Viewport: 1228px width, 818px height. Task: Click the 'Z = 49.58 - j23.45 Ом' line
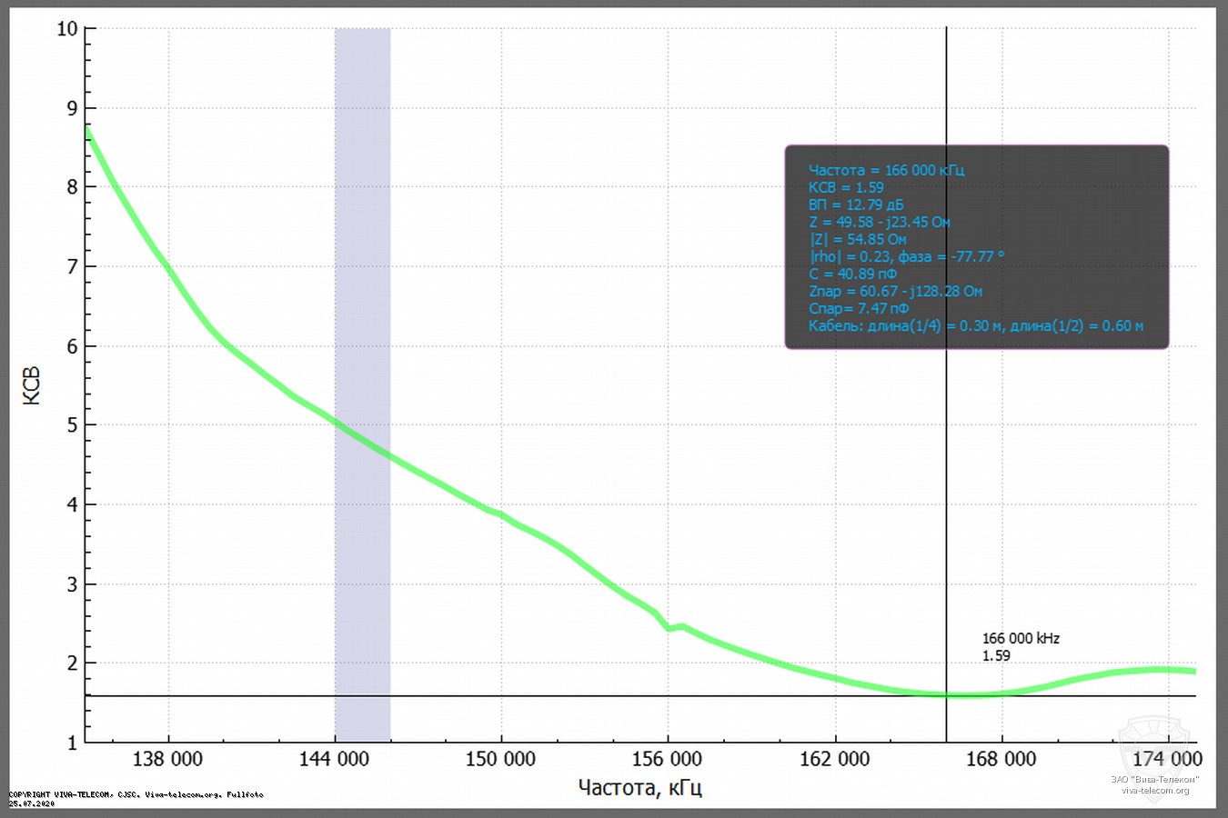(879, 222)
